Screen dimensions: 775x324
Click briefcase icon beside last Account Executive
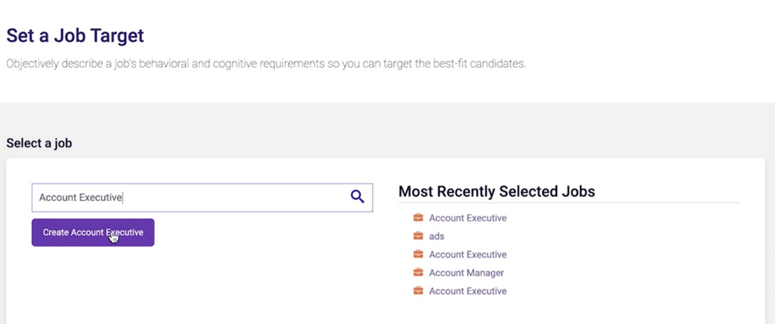coord(418,291)
